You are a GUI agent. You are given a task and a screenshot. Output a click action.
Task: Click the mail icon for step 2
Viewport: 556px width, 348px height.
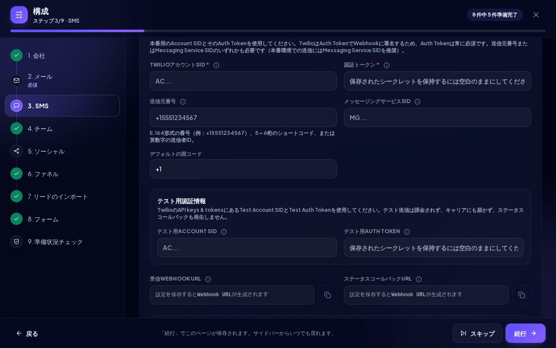click(17, 80)
